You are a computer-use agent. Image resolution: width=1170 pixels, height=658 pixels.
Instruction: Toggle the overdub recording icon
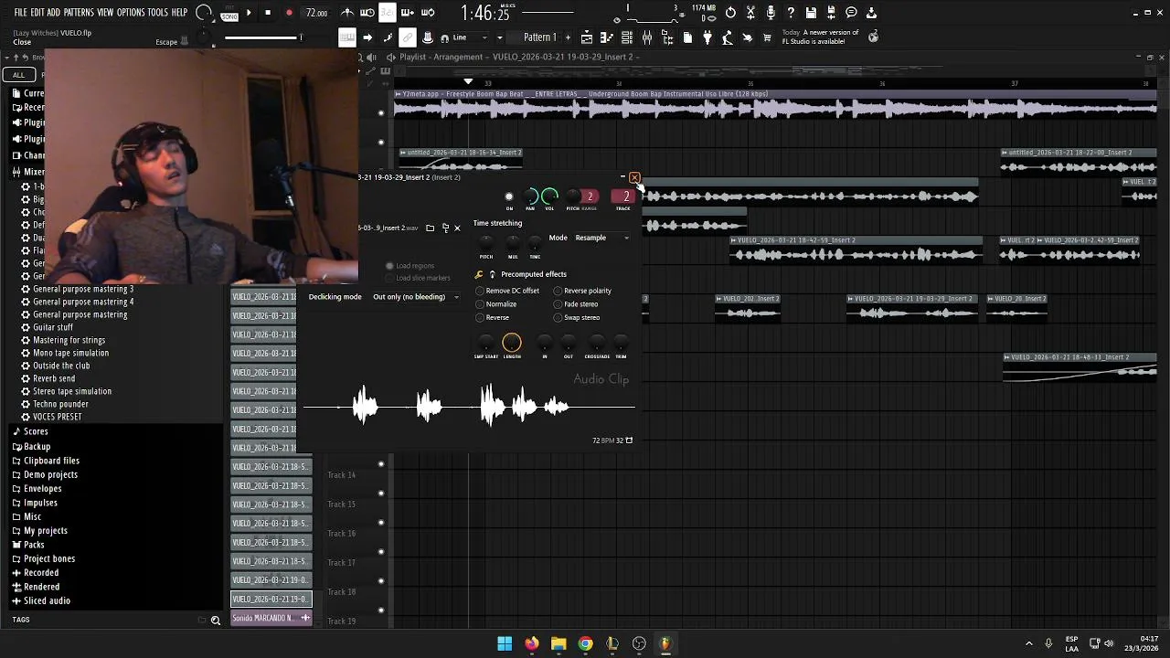408,13
